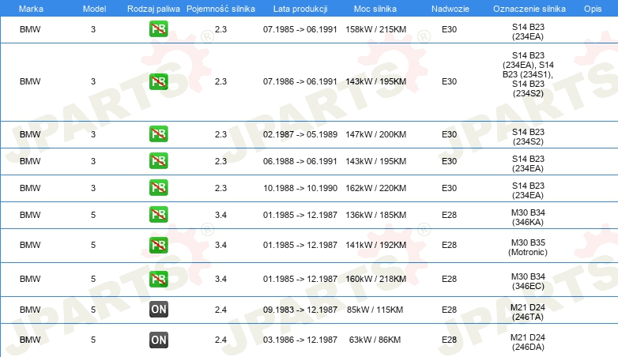
Task: Click capacity 2.3 in 162kW / 220KM row
Action: point(220,188)
